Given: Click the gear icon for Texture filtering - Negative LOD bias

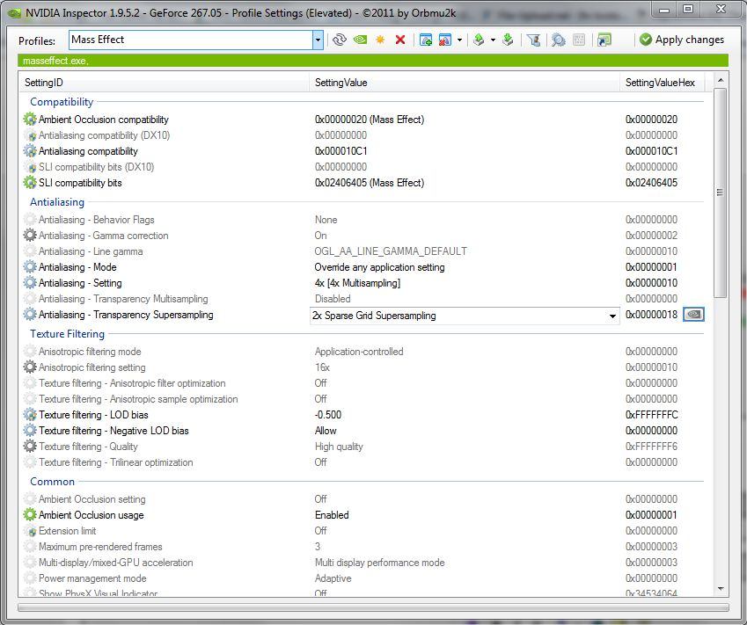Looking at the screenshot, I should (30, 430).
